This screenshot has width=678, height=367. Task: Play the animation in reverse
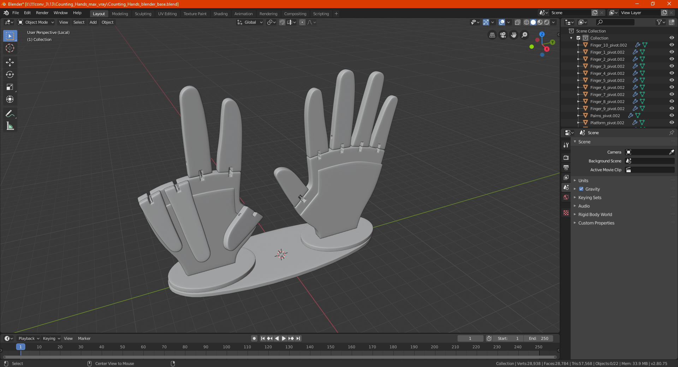(x=277, y=338)
